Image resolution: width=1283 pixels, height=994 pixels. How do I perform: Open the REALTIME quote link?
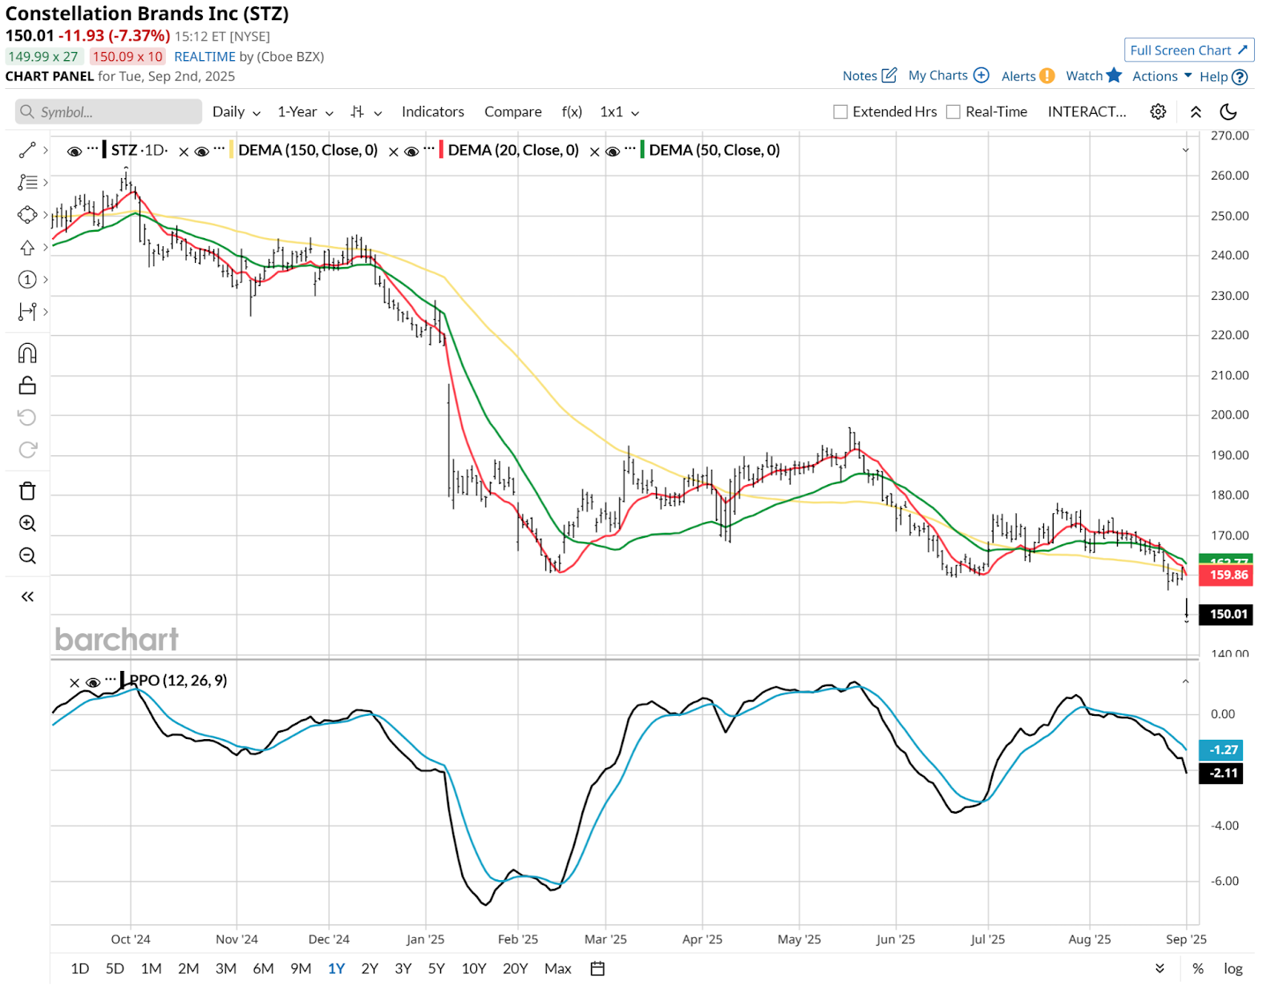pos(205,57)
